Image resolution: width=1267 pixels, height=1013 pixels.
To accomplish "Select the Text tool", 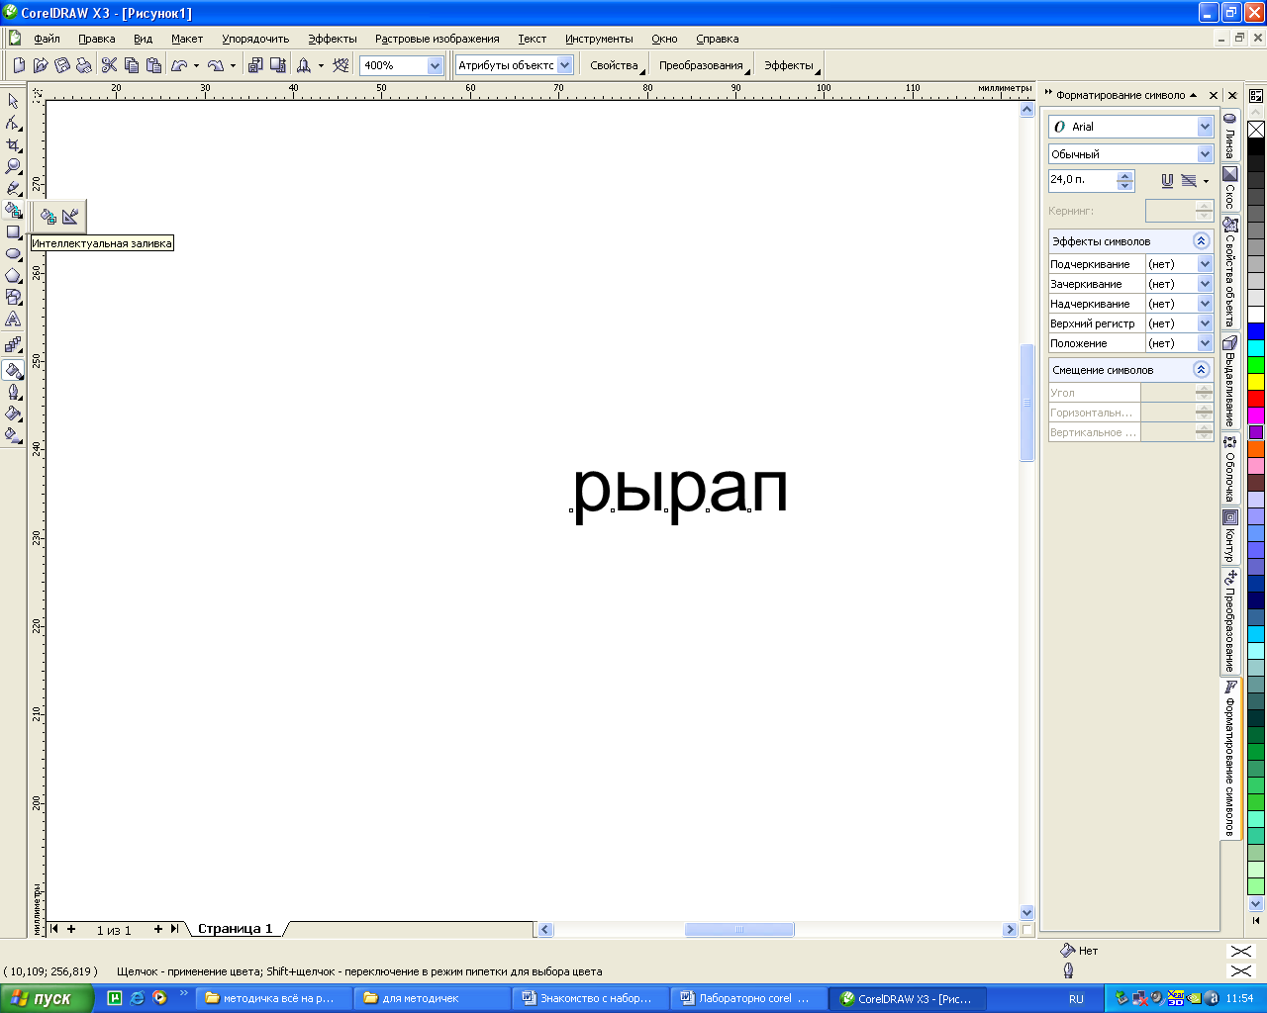I will 13,319.
